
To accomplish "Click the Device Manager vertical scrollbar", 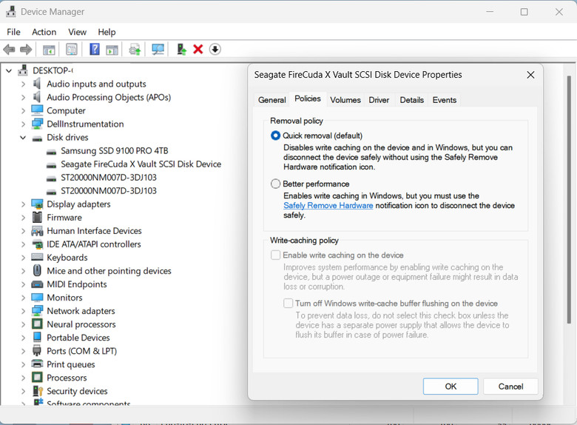I will (570, 199).
